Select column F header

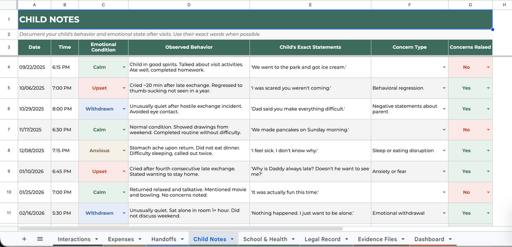(x=410, y=5)
